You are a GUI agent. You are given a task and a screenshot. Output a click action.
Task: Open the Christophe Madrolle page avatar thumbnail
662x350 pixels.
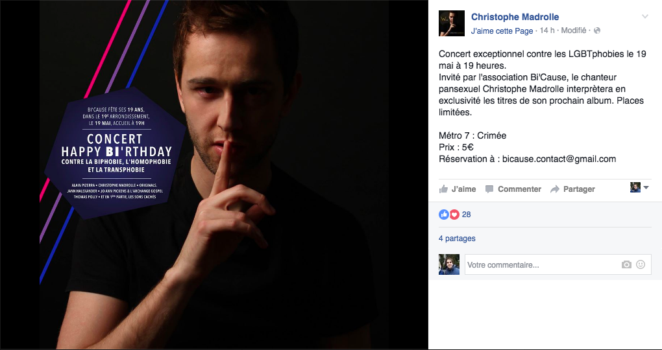[452, 23]
